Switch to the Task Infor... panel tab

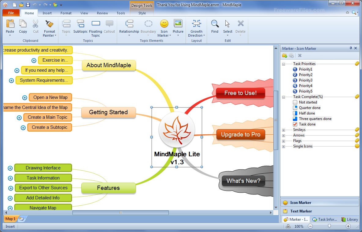pyautogui.click(x=325, y=219)
